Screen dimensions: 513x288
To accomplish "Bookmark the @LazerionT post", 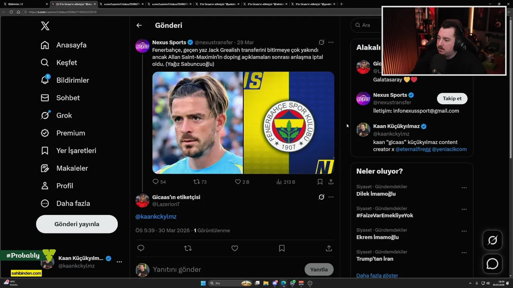I will (x=282, y=248).
